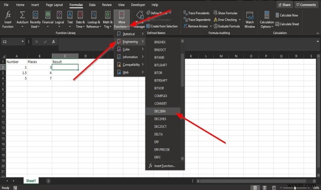Choose CONVERT from the function list
Image resolution: width=321 pixels, height=190 pixels.
pyautogui.click(x=163, y=103)
